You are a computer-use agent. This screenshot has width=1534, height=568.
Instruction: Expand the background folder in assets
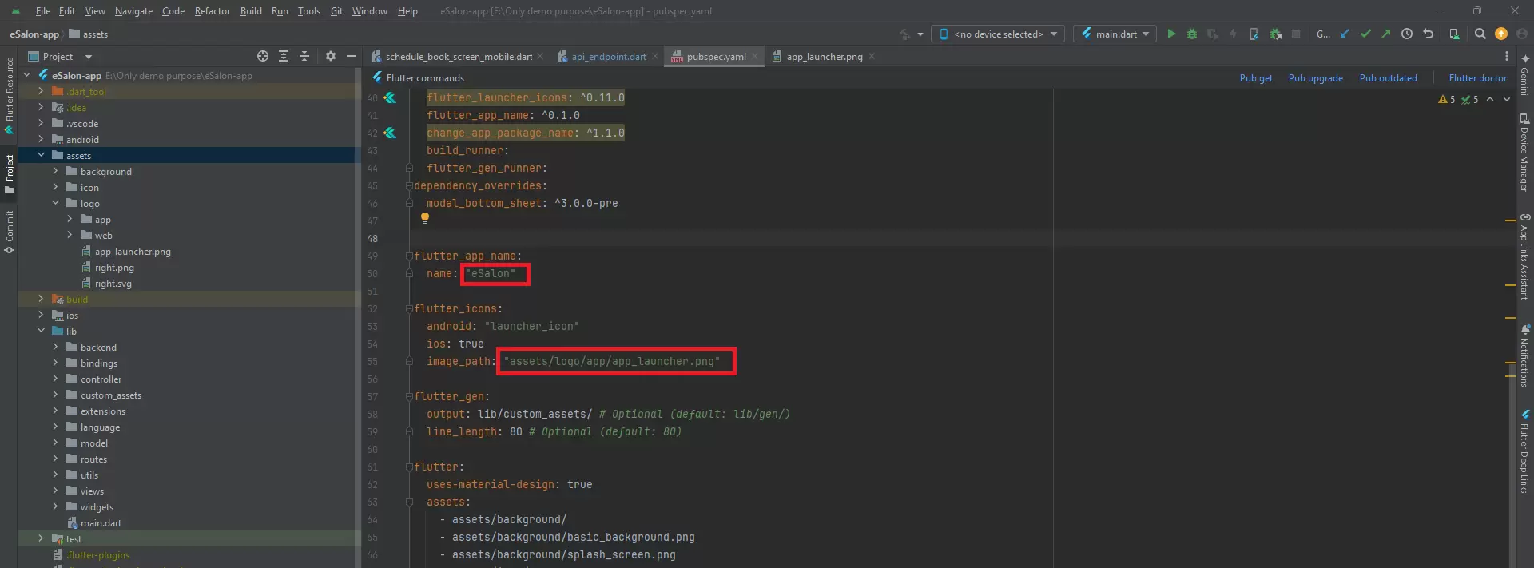[55, 171]
